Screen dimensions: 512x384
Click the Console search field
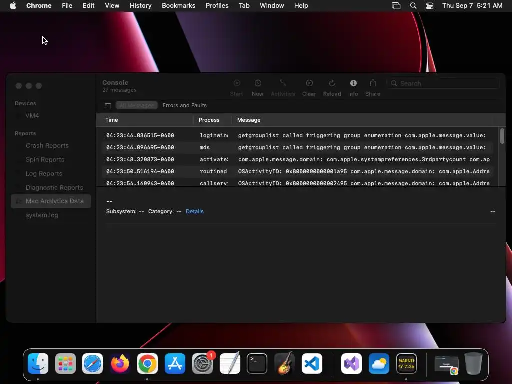pos(443,83)
